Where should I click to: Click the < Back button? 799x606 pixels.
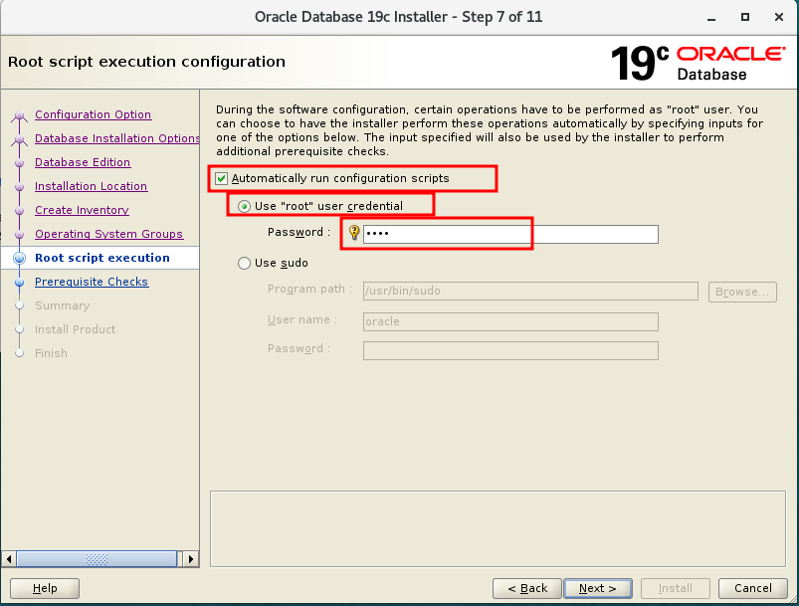click(x=527, y=588)
